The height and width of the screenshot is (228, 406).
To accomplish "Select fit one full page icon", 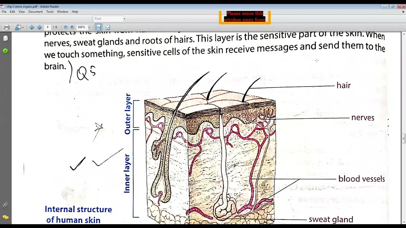I will click(108, 28).
